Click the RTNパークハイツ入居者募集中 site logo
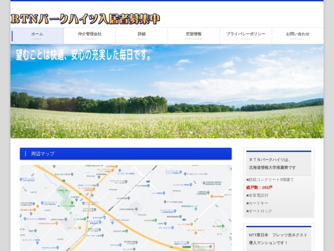This screenshot has height=251, width=334. click(85, 19)
